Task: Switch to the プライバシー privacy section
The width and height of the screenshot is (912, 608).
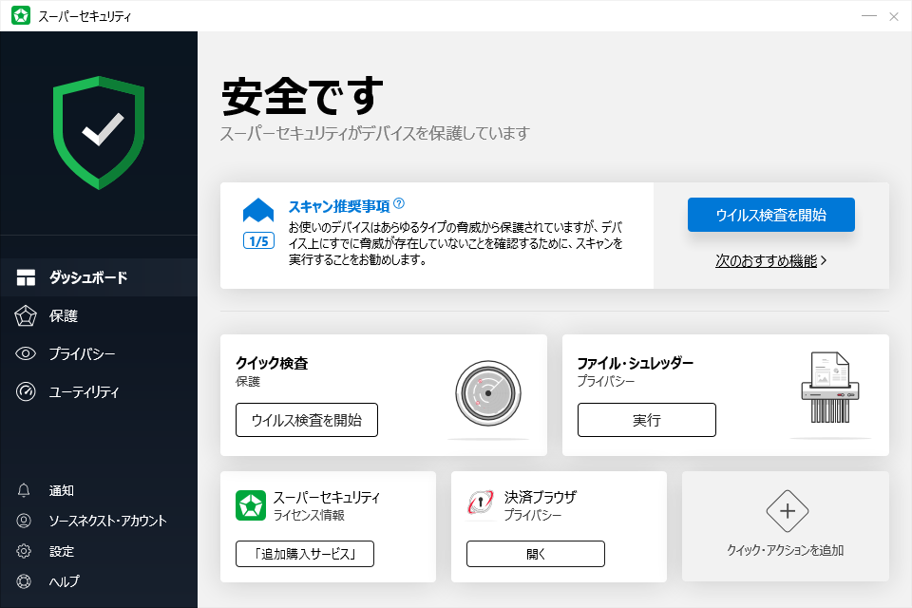Action: (x=82, y=353)
